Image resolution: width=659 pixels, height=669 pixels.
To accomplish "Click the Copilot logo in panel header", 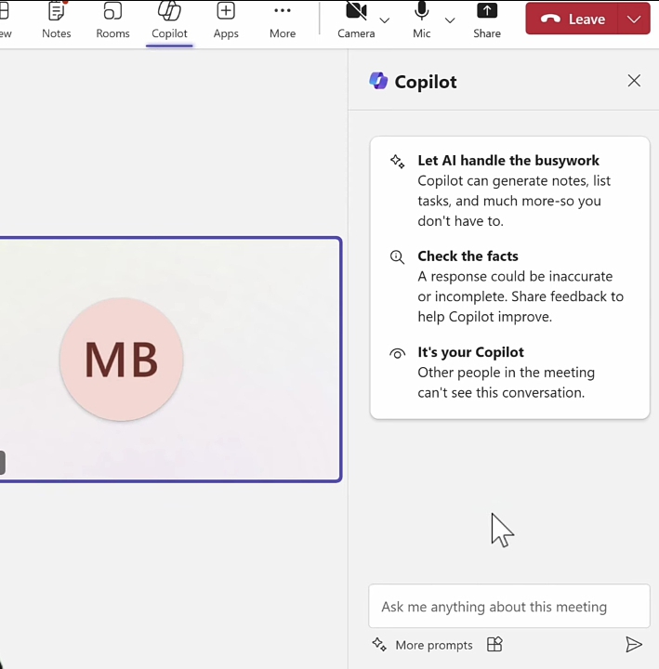I will tap(378, 81).
